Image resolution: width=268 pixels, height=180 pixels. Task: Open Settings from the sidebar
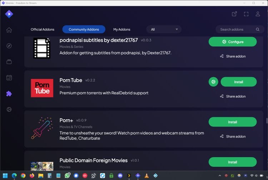(x=9, y=109)
